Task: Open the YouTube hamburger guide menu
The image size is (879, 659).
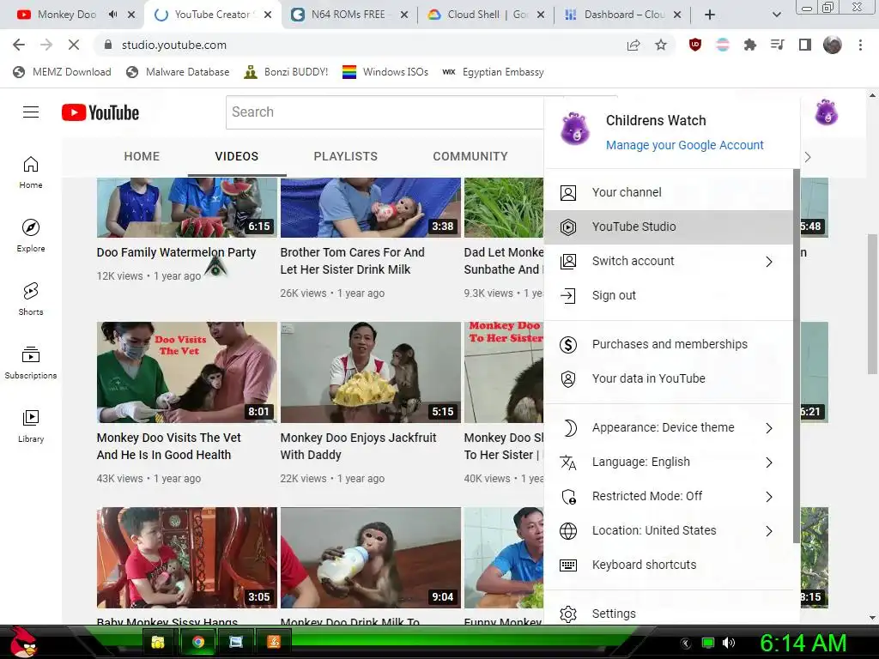Action: [31, 112]
